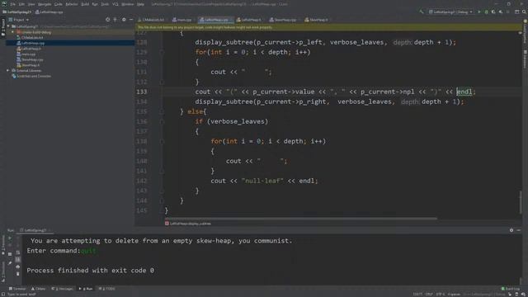
Task: Open the Refactor menu
Action: pos(72,4)
